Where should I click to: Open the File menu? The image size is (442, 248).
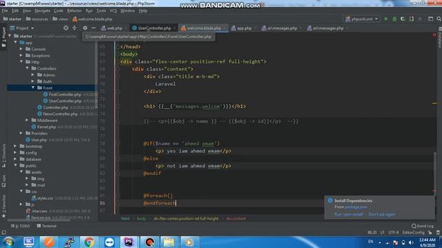pos(5,11)
